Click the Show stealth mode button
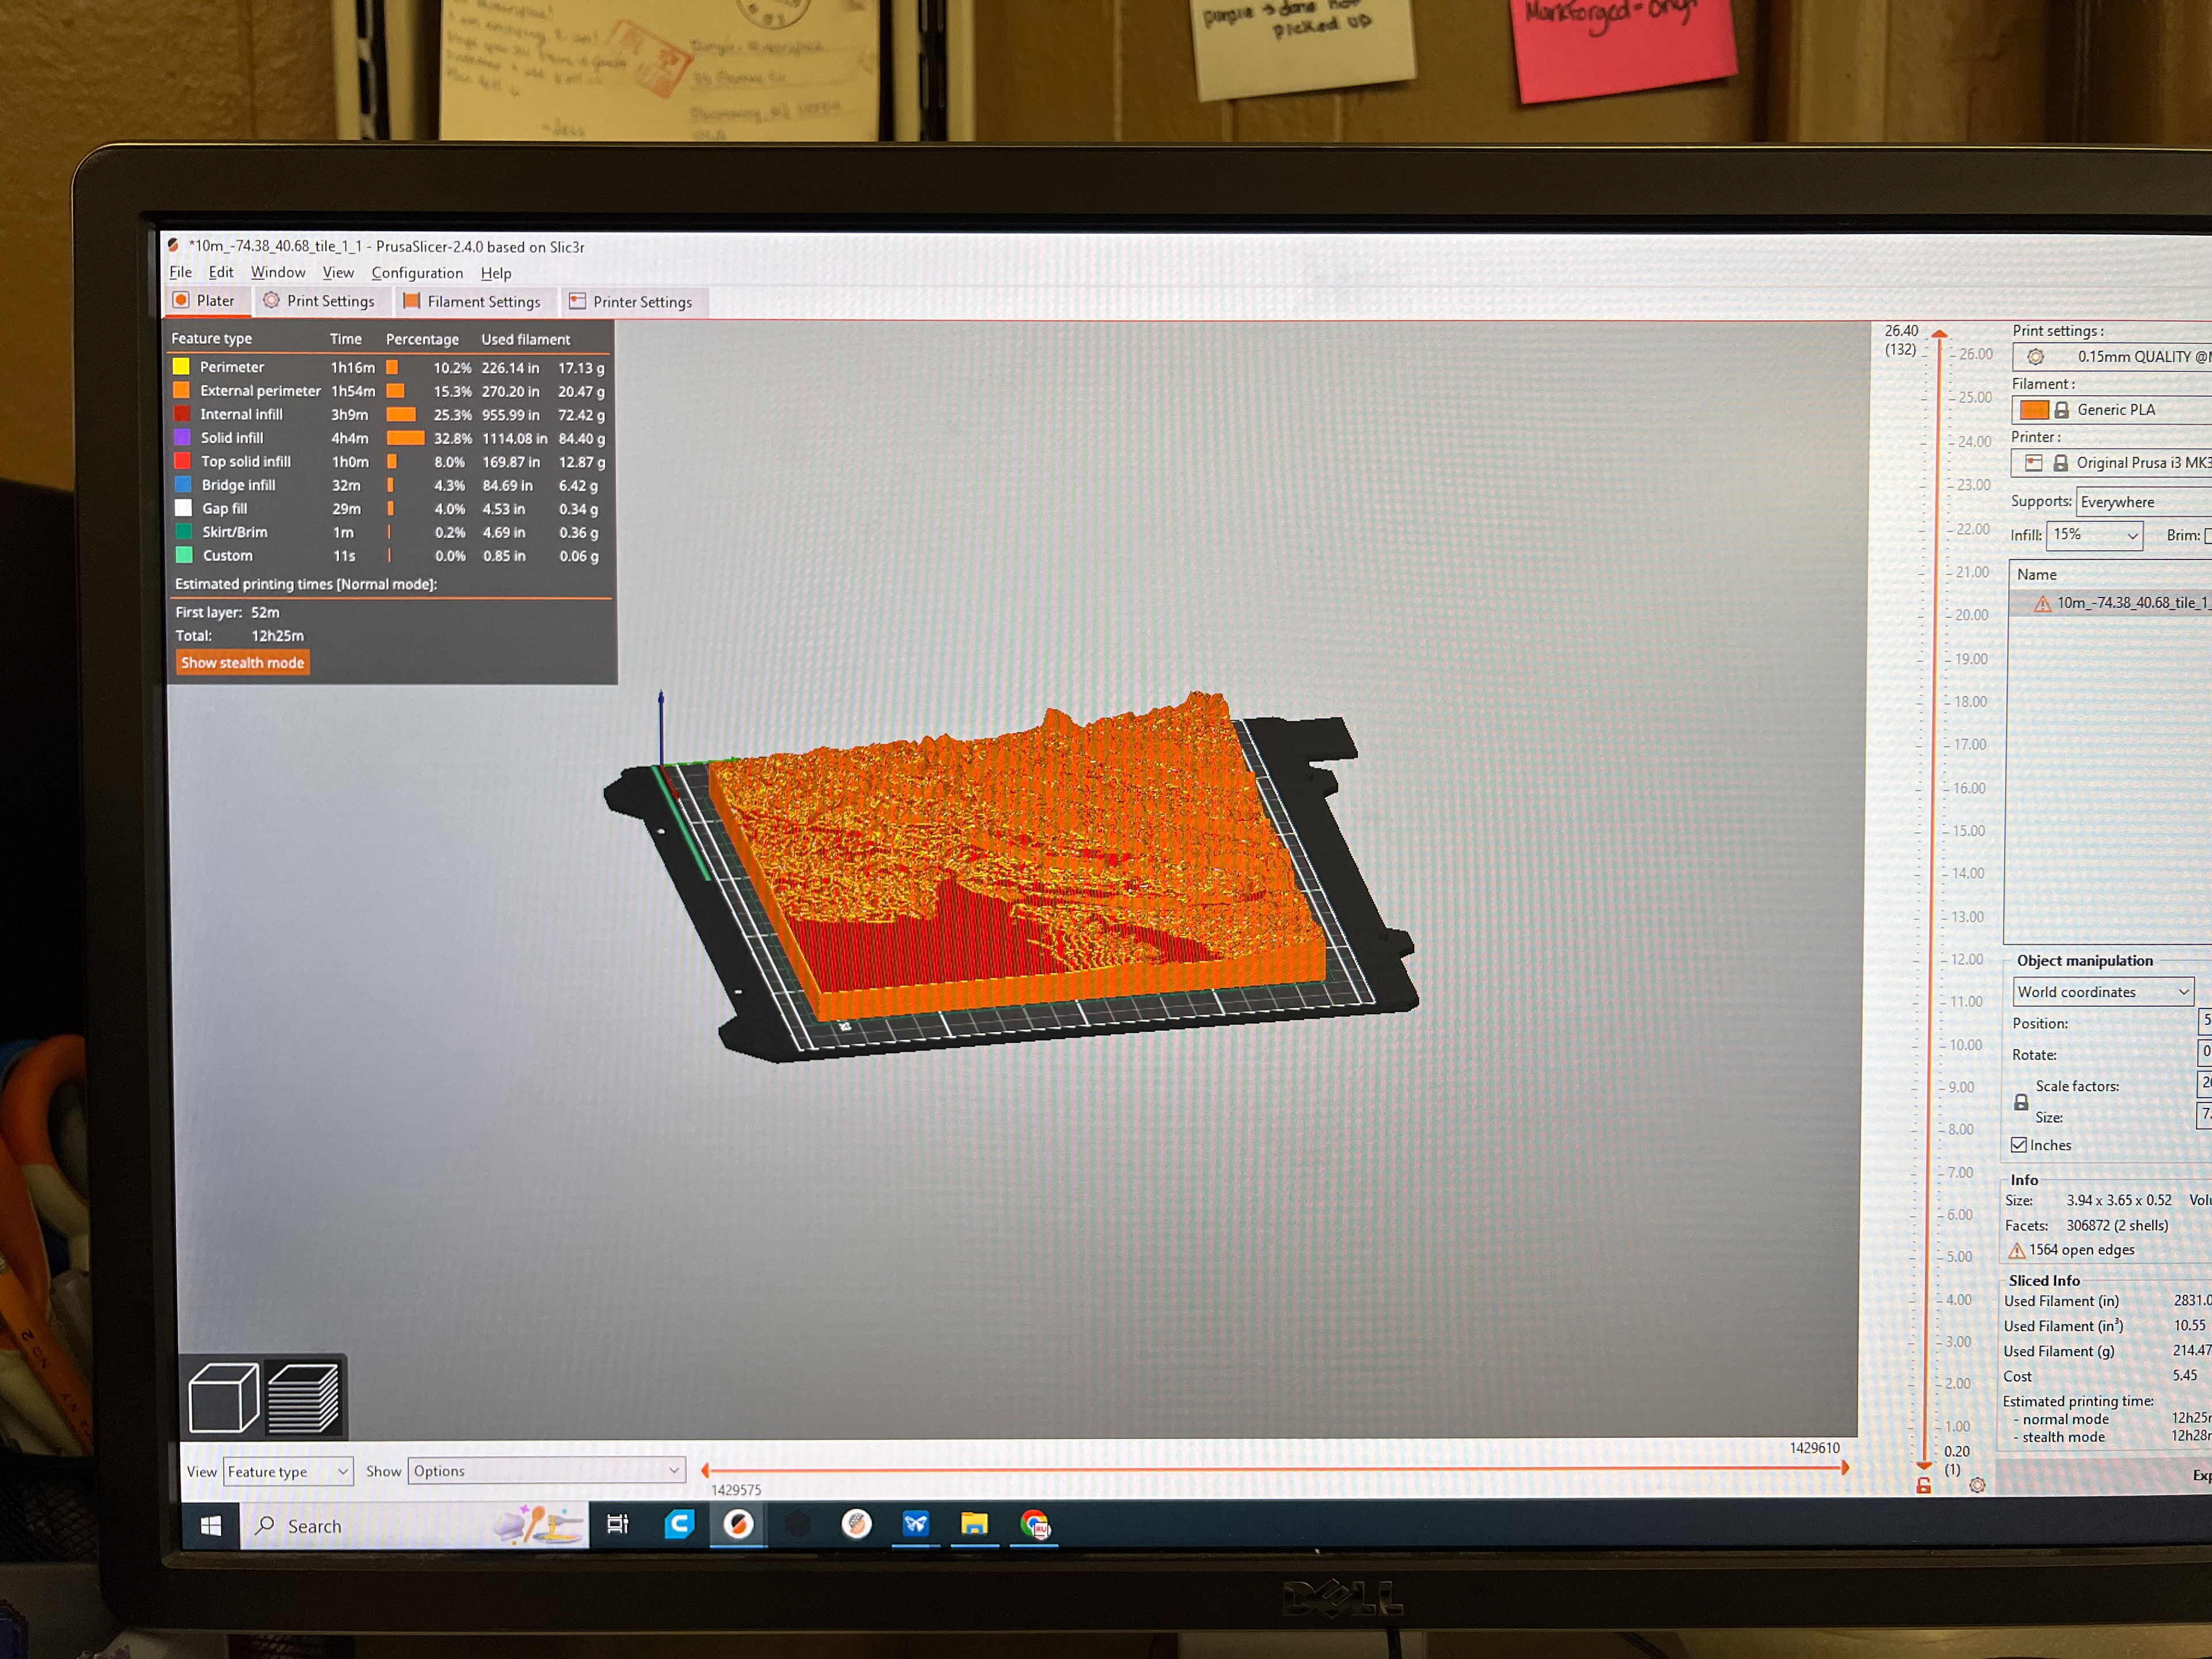The height and width of the screenshot is (1659, 2212). pyautogui.click(x=243, y=662)
